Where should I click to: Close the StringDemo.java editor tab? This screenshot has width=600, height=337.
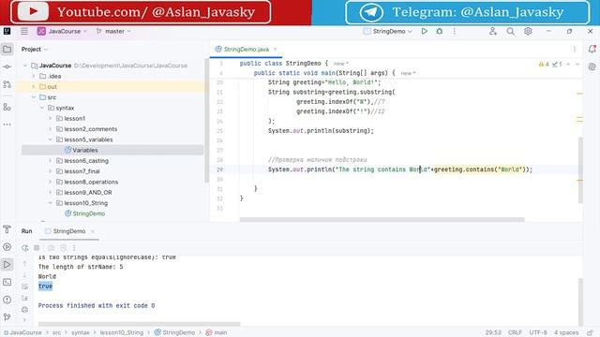[275, 50]
